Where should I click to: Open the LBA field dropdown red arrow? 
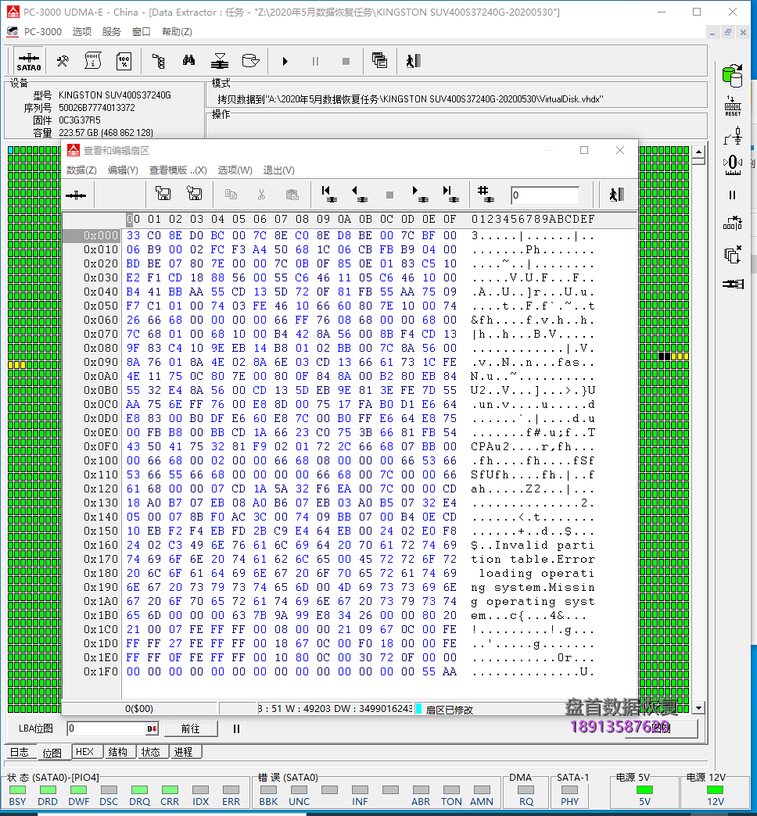click(152, 728)
